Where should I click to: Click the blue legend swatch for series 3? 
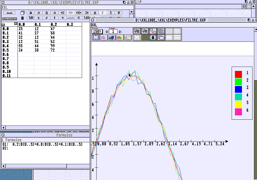(x=238, y=89)
